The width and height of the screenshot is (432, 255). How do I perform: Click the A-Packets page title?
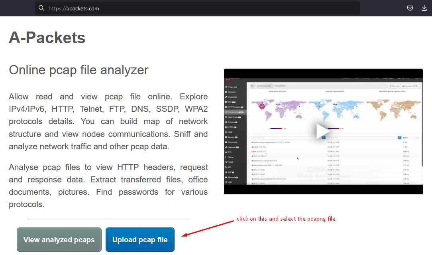(47, 38)
